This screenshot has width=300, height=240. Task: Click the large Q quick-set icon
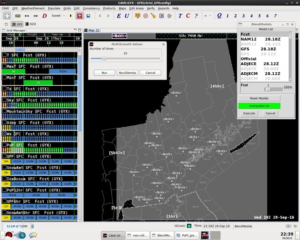(219, 16)
